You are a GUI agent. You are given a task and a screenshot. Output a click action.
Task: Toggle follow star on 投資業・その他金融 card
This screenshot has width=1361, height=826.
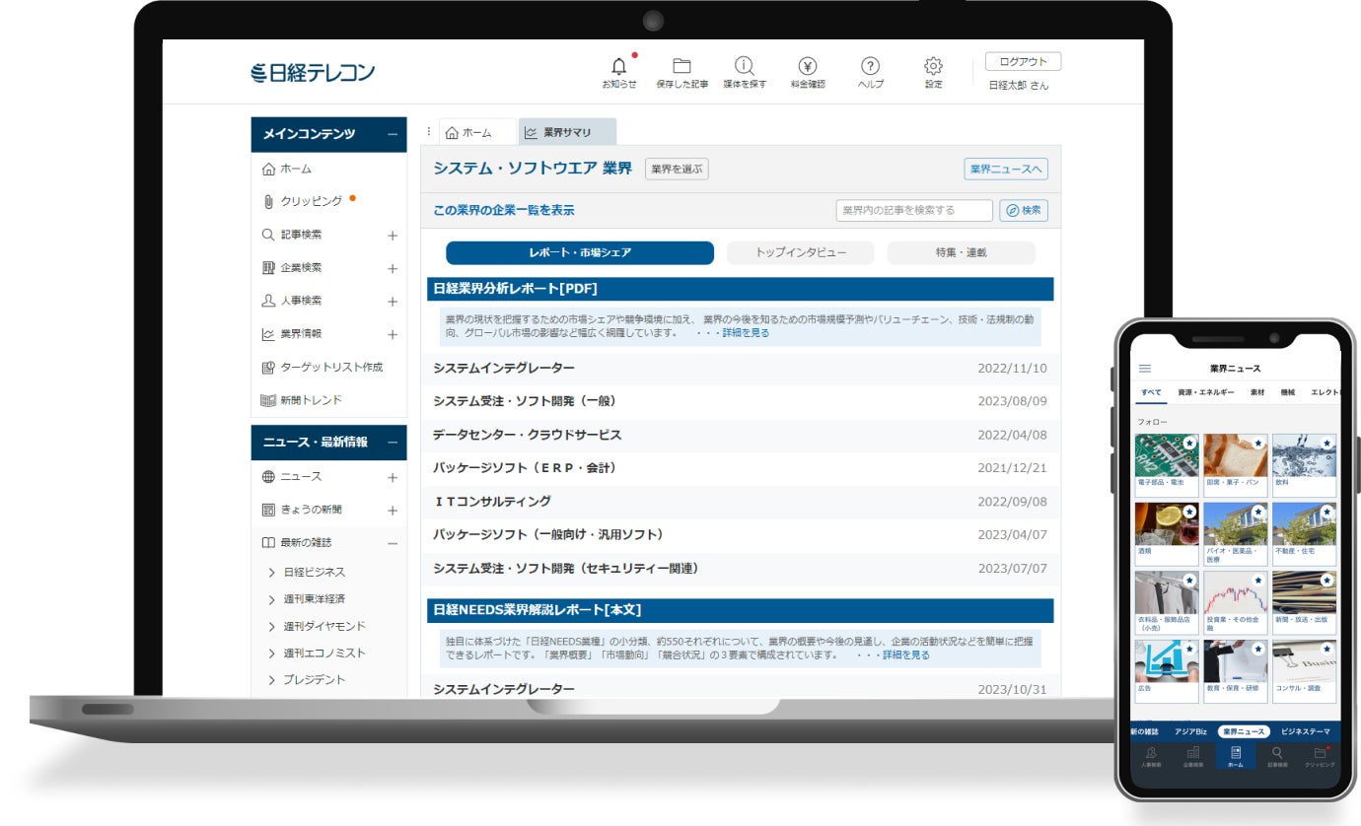(1258, 582)
